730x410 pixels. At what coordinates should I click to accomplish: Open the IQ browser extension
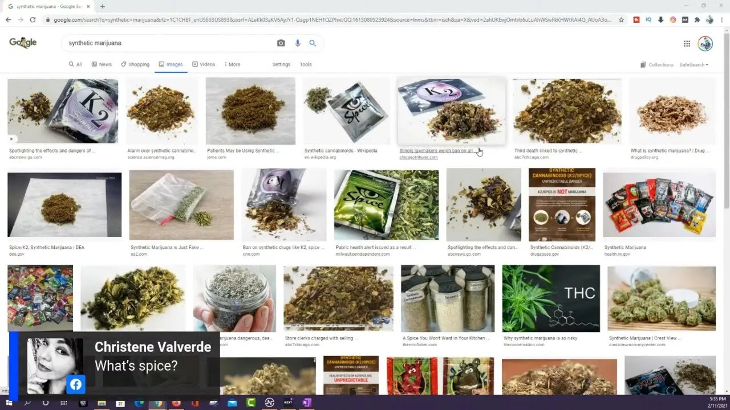pos(648,19)
